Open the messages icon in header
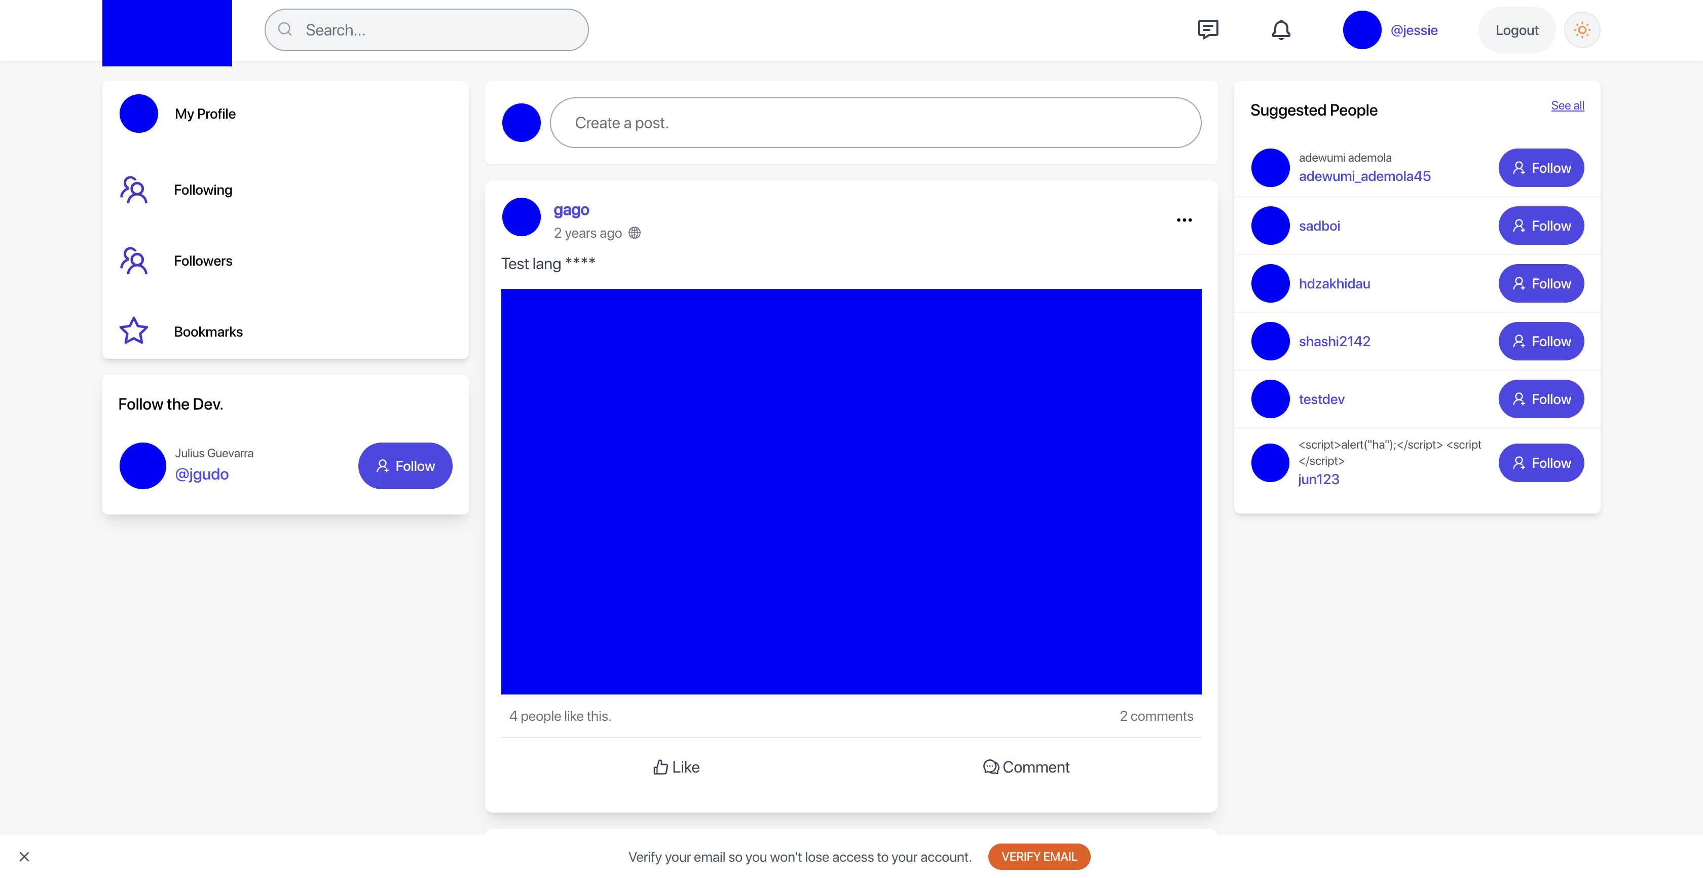 tap(1207, 30)
